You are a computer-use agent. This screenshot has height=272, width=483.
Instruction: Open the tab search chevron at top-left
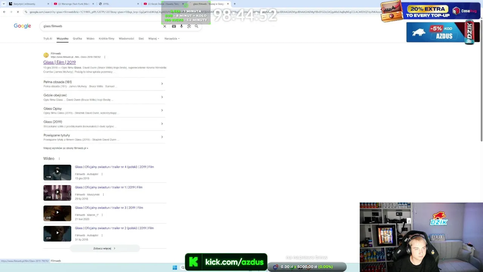pyautogui.click(x=3, y=4)
